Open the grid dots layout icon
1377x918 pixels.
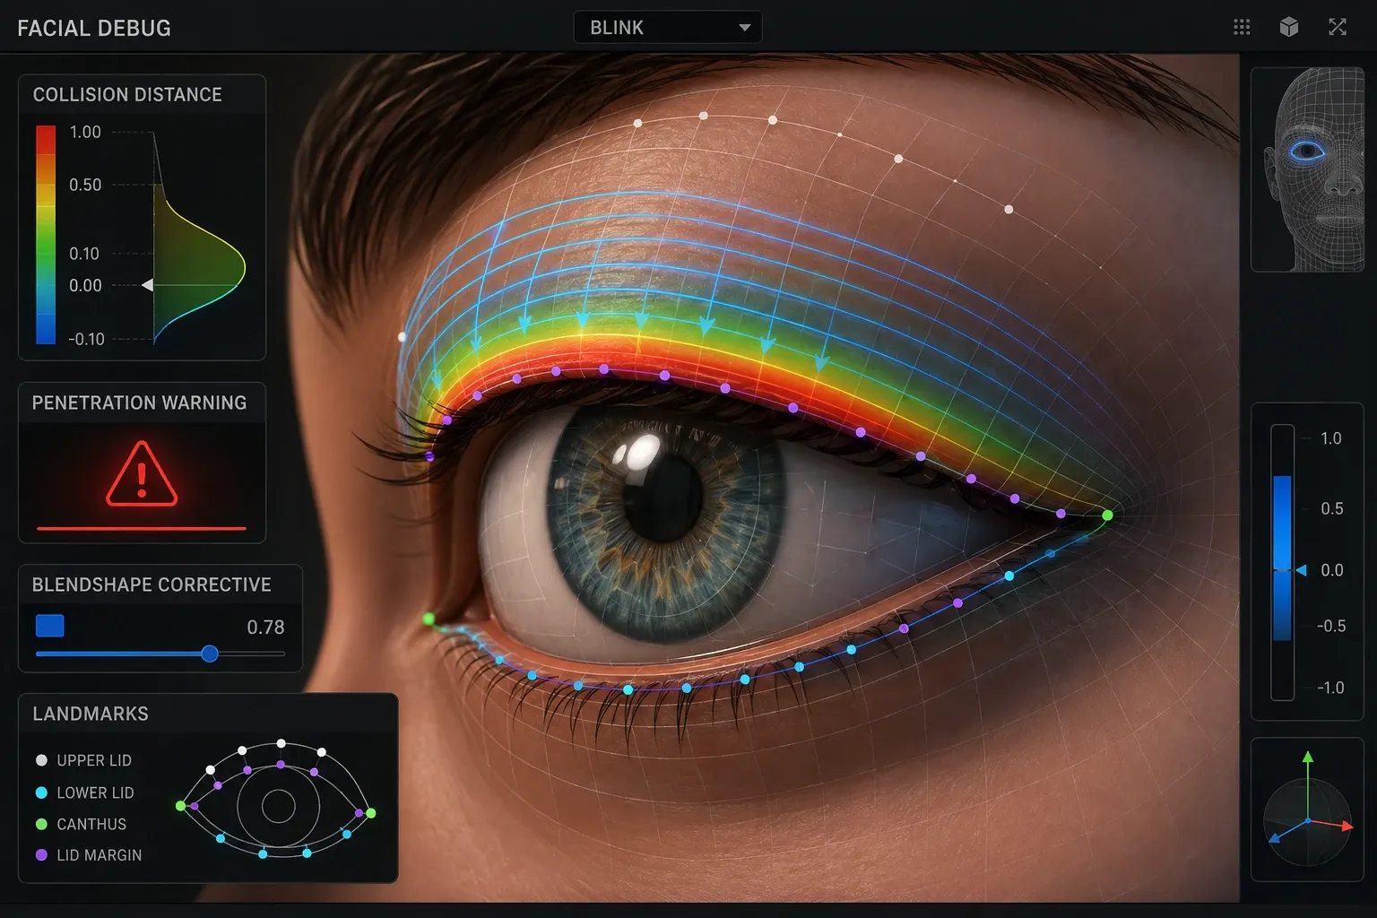1242,27
